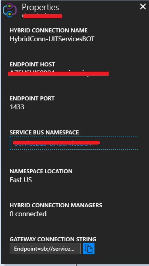This screenshot has height=266, width=149.
Task: Click the hybrid connection icon beside Properties
Action: 10,10
